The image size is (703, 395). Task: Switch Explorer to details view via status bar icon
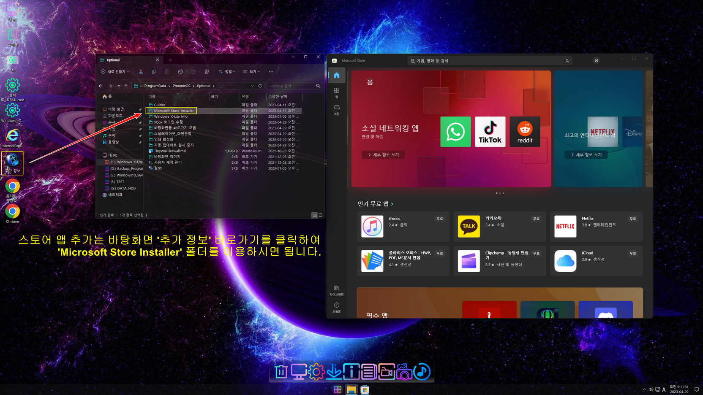314,215
